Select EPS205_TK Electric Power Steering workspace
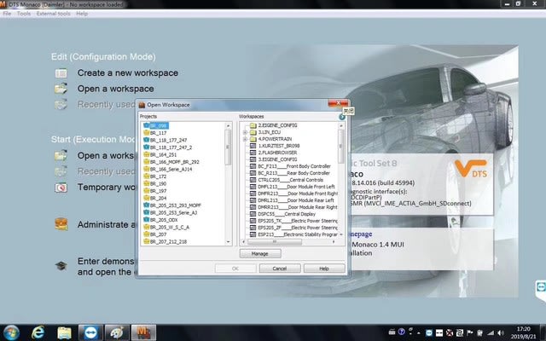The image size is (546, 341). pos(293,221)
